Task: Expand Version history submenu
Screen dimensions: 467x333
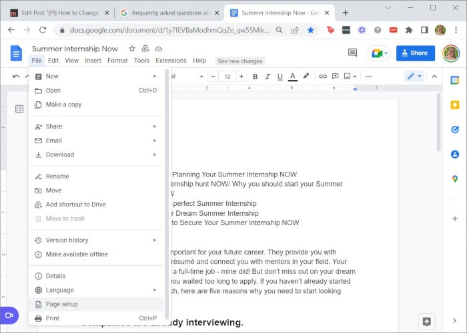Action: pos(96,240)
